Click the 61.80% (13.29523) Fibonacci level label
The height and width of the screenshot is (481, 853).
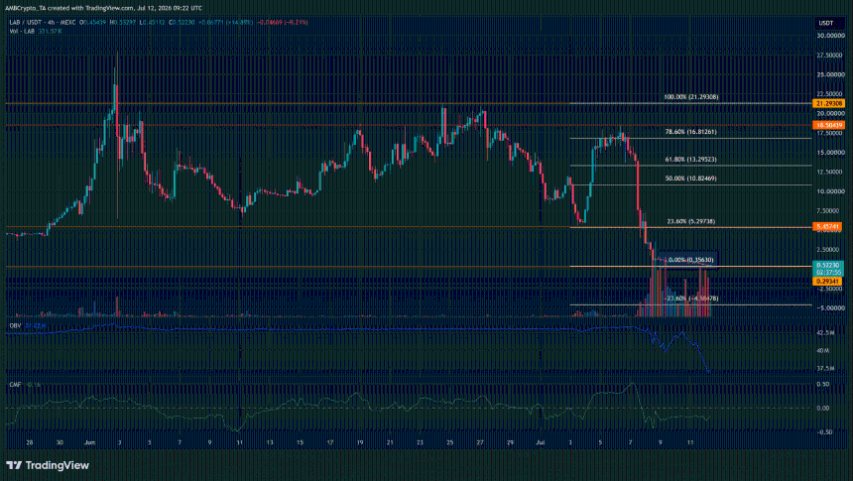pyautogui.click(x=691, y=160)
